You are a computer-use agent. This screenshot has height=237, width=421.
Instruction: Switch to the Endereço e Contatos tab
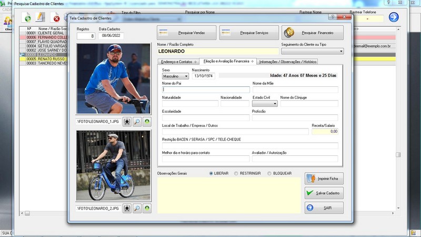click(178, 62)
